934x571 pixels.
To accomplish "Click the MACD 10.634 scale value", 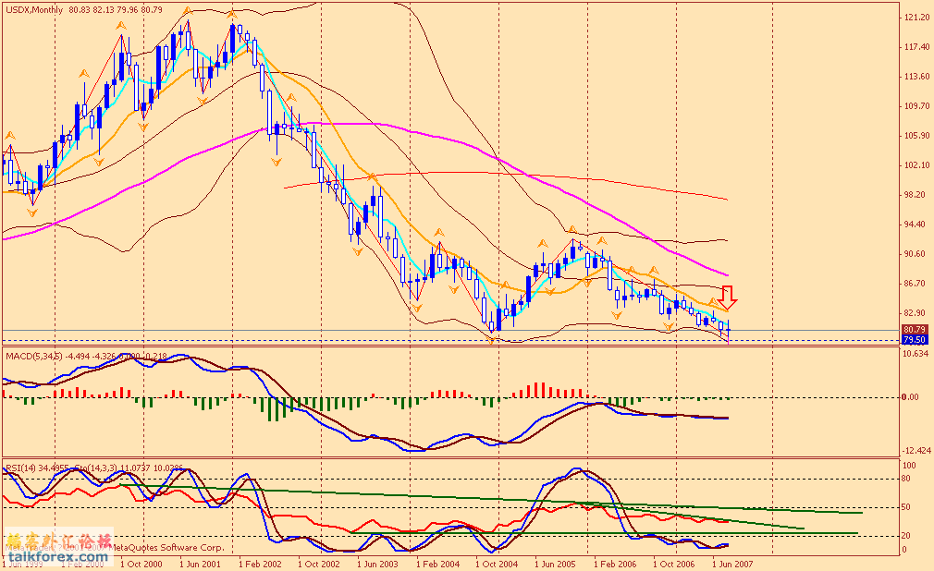I will coord(916,354).
